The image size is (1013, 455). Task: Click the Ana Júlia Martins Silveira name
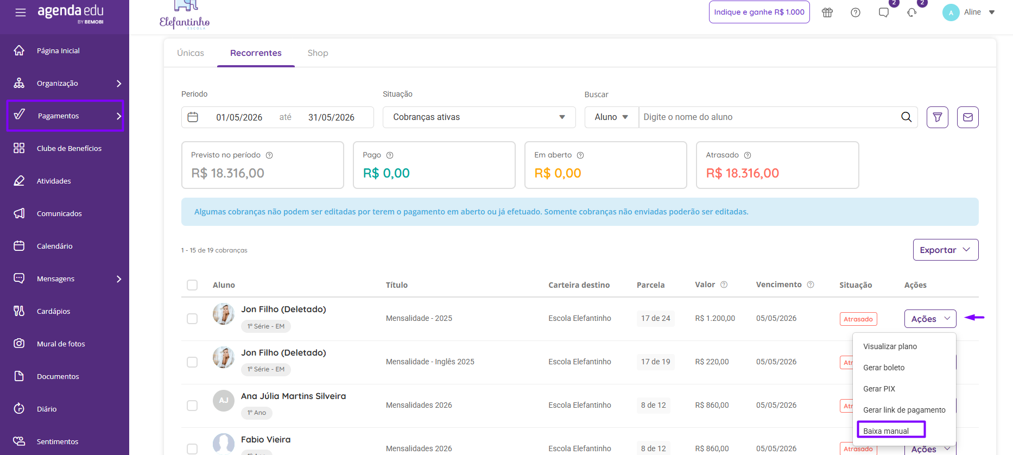[x=293, y=396]
